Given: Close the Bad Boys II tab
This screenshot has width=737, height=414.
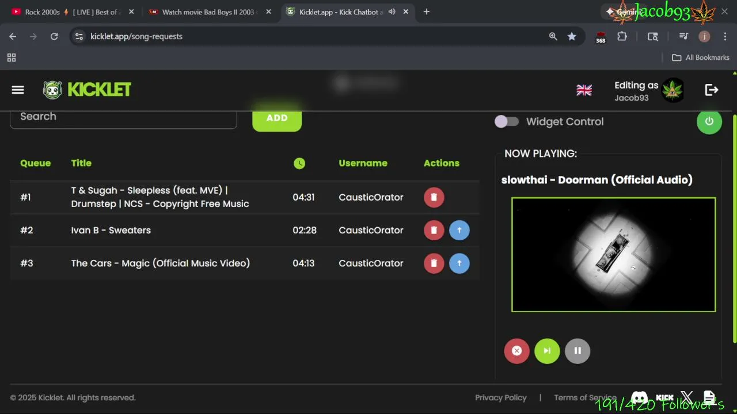Looking at the screenshot, I should 268,12.
